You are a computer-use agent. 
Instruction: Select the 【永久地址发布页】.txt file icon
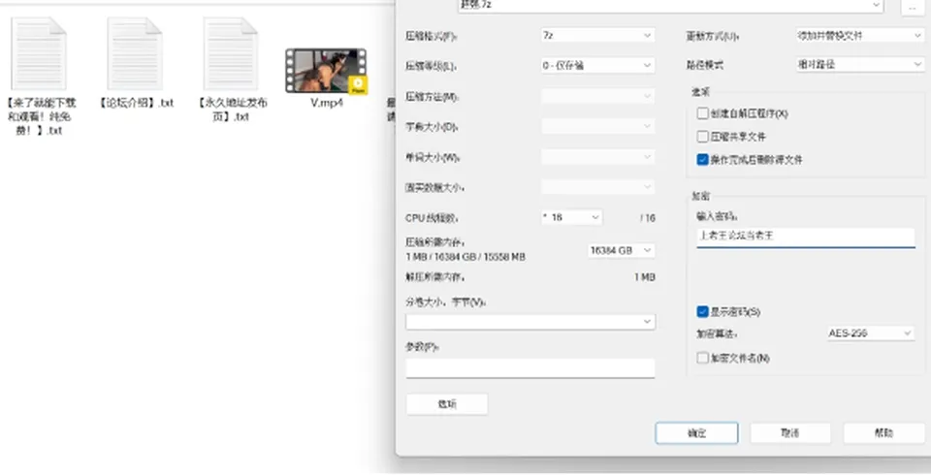coord(231,53)
